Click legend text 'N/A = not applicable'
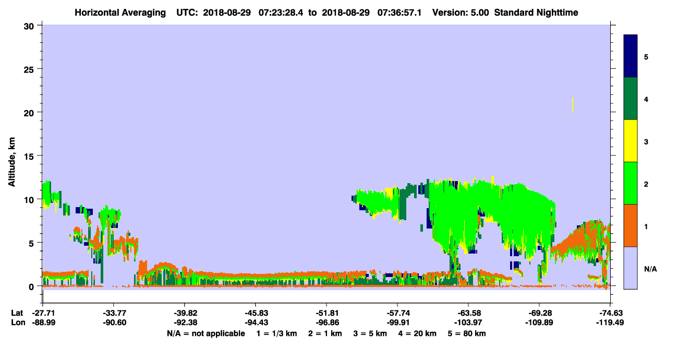Image resolution: width=678 pixels, height=348 pixels. click(205, 333)
